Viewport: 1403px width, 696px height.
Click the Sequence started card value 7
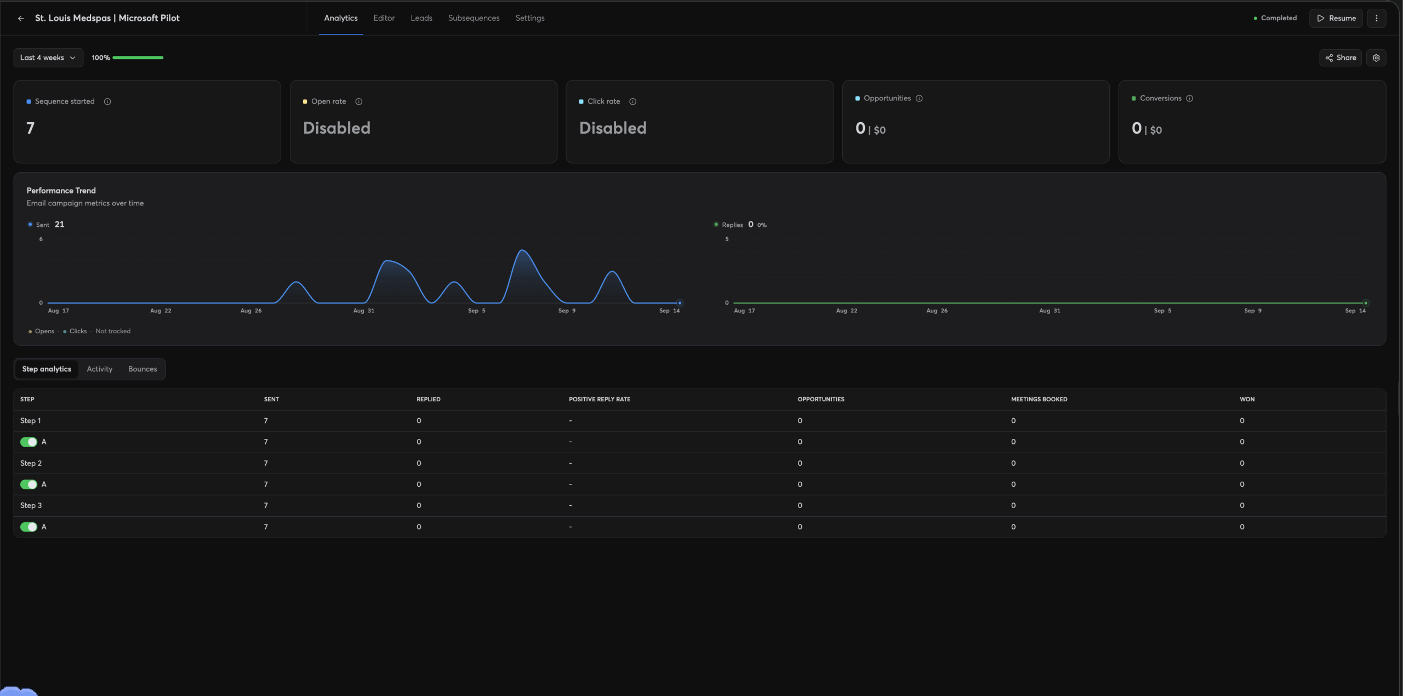coord(31,128)
